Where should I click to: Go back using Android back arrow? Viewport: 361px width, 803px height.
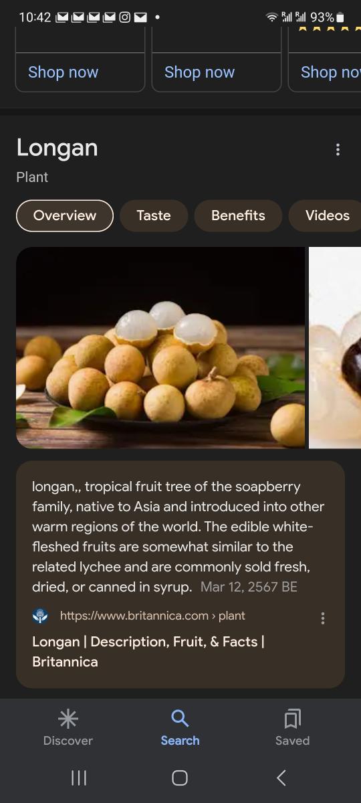281,778
